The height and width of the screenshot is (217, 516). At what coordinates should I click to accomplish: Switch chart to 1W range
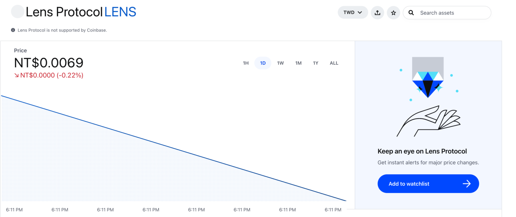tap(281, 63)
